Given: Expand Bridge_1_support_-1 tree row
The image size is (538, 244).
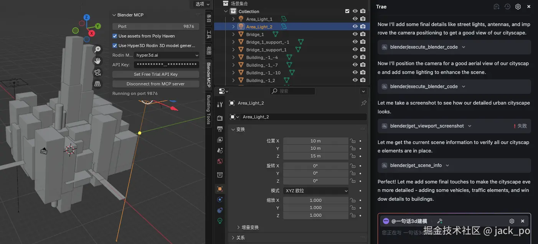Looking at the screenshot, I should coord(233,42).
